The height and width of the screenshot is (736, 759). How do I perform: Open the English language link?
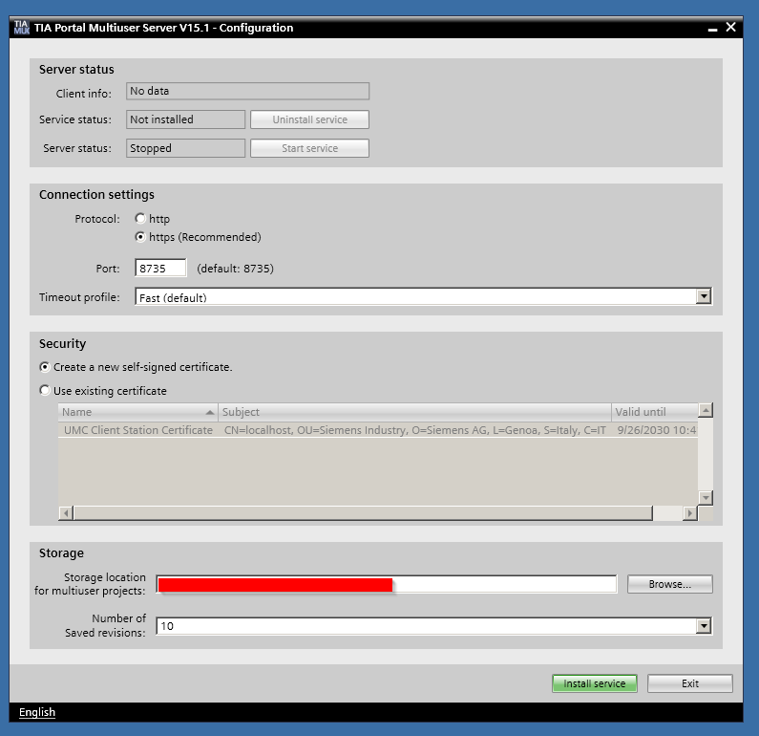coord(37,712)
